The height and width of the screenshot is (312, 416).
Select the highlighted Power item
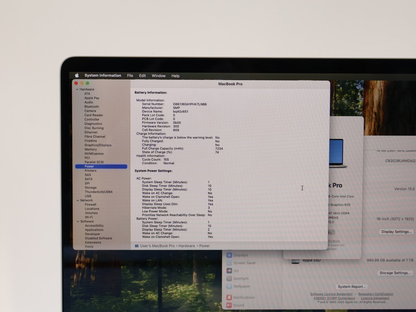pyautogui.click(x=101, y=166)
